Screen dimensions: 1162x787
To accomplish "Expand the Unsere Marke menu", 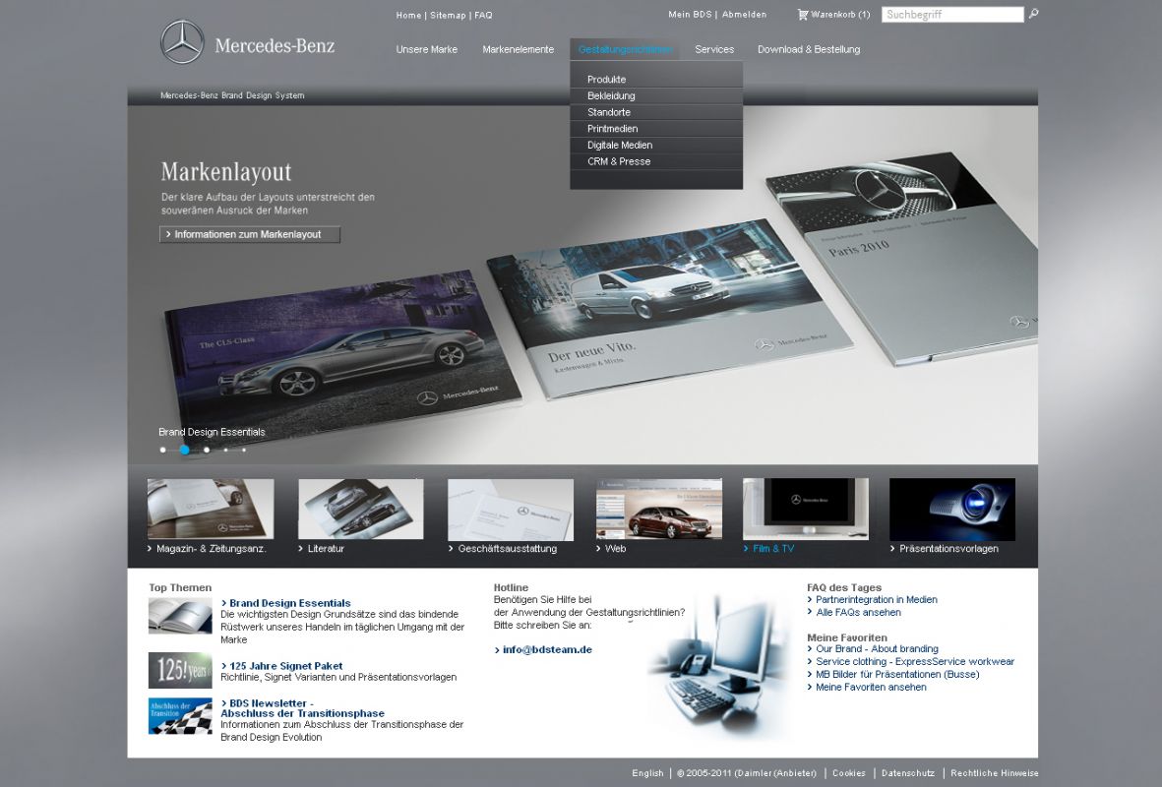I will click(x=426, y=49).
